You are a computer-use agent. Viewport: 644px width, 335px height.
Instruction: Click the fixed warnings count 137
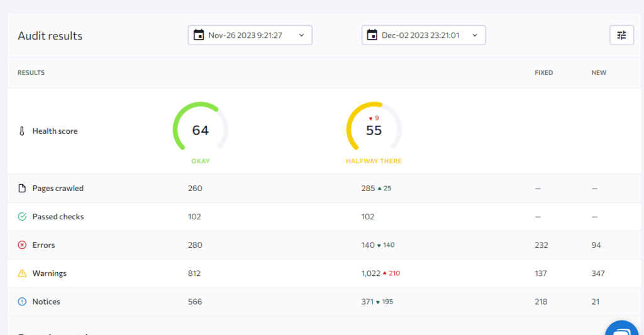[x=540, y=273]
